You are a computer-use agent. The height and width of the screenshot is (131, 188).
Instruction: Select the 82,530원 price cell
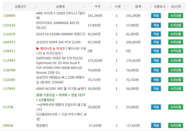94,42
